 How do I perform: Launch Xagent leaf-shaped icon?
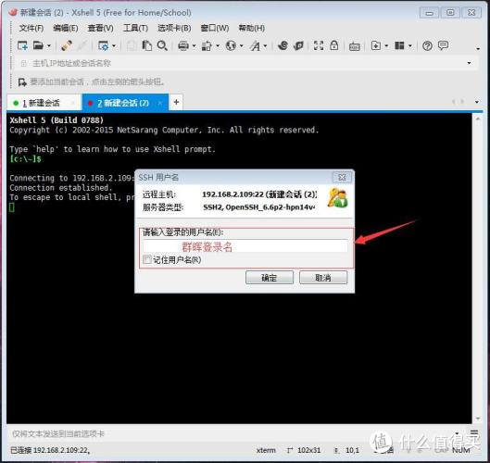298,46
